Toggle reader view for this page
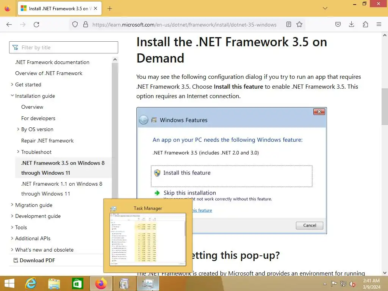The image size is (388, 291). coord(288,25)
